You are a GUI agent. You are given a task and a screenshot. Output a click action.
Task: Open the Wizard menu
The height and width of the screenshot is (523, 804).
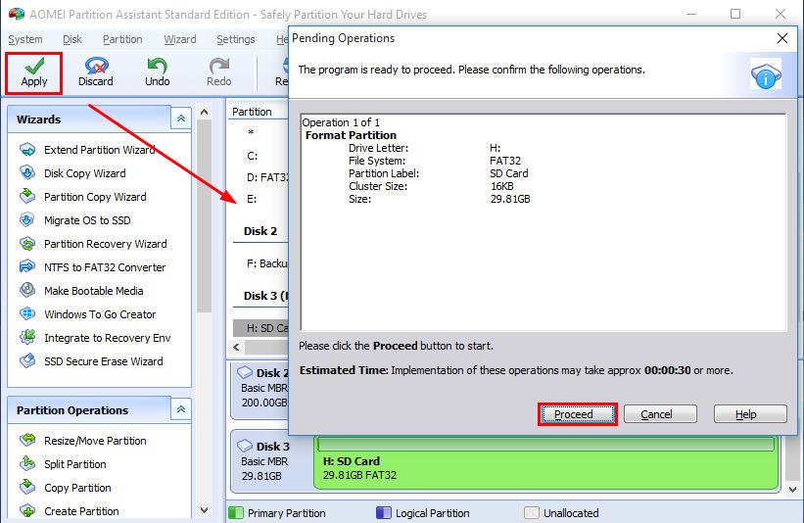click(x=180, y=39)
